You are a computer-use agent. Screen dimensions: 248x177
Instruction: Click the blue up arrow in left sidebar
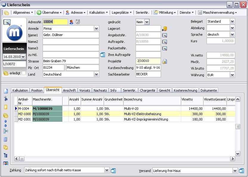(x=6, y=121)
